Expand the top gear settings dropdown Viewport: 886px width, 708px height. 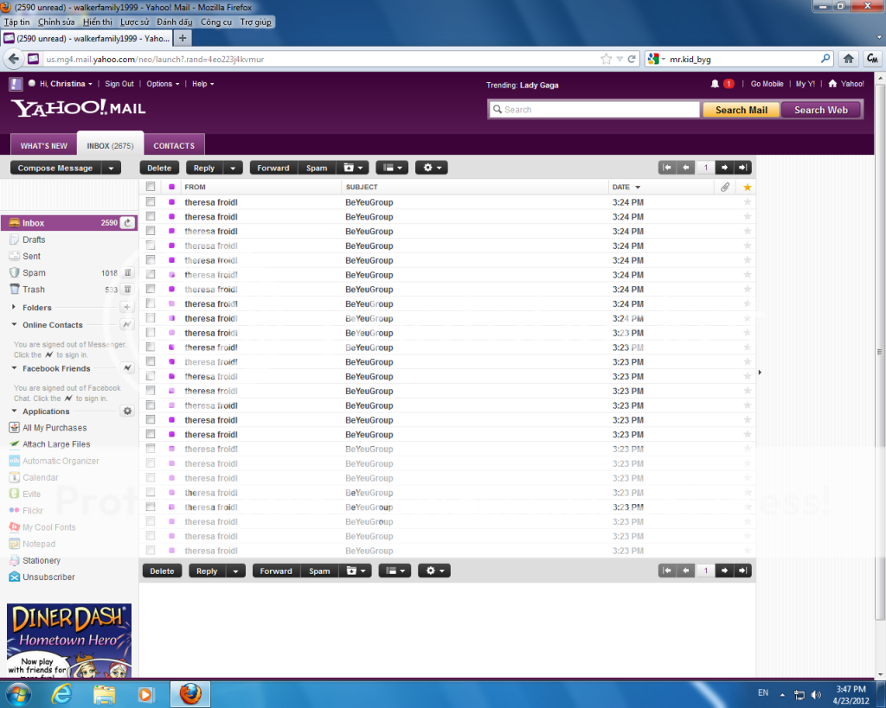(431, 168)
